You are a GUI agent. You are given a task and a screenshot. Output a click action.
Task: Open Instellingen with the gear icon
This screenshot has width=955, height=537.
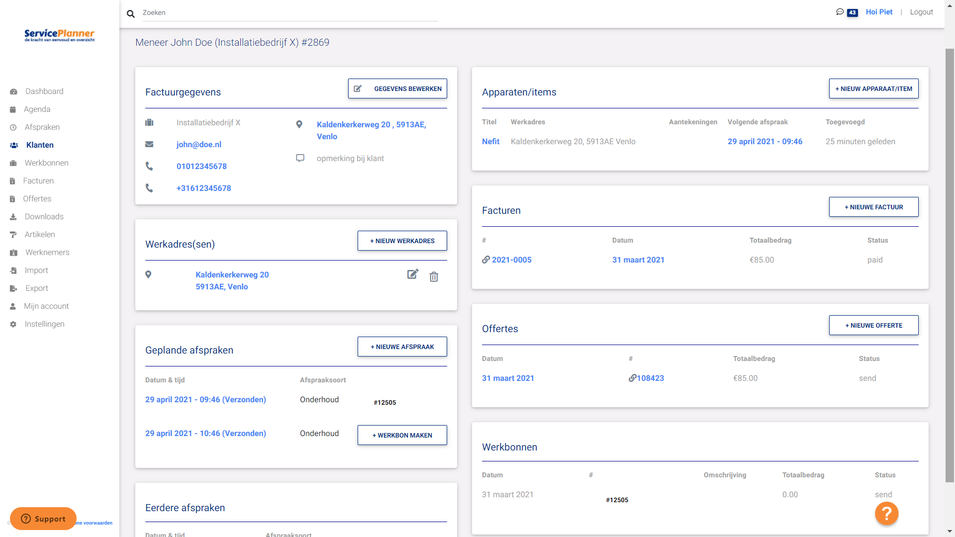coord(13,324)
